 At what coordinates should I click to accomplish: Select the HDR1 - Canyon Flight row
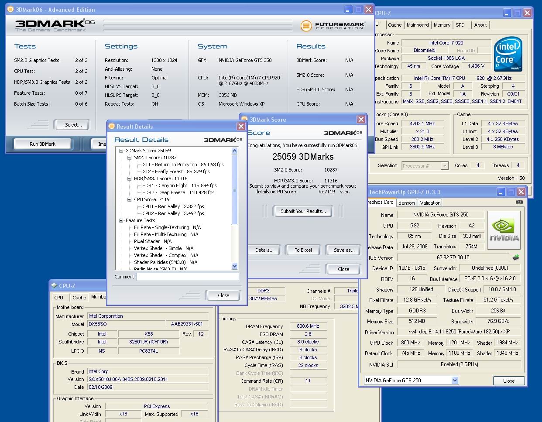point(179,185)
